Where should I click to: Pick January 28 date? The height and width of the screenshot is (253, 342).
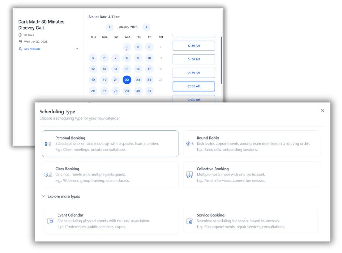[x=115, y=91]
